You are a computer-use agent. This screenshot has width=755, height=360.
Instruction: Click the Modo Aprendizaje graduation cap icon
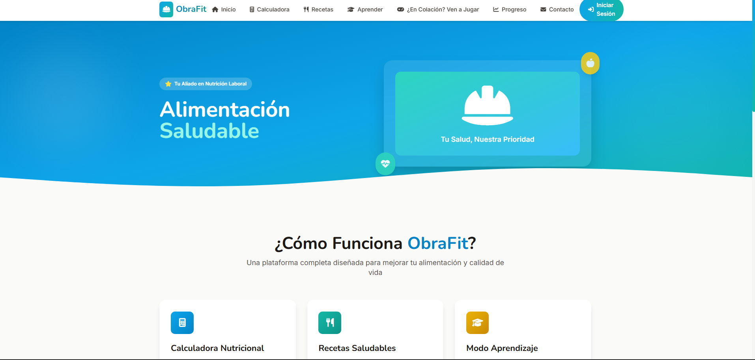pyautogui.click(x=477, y=323)
